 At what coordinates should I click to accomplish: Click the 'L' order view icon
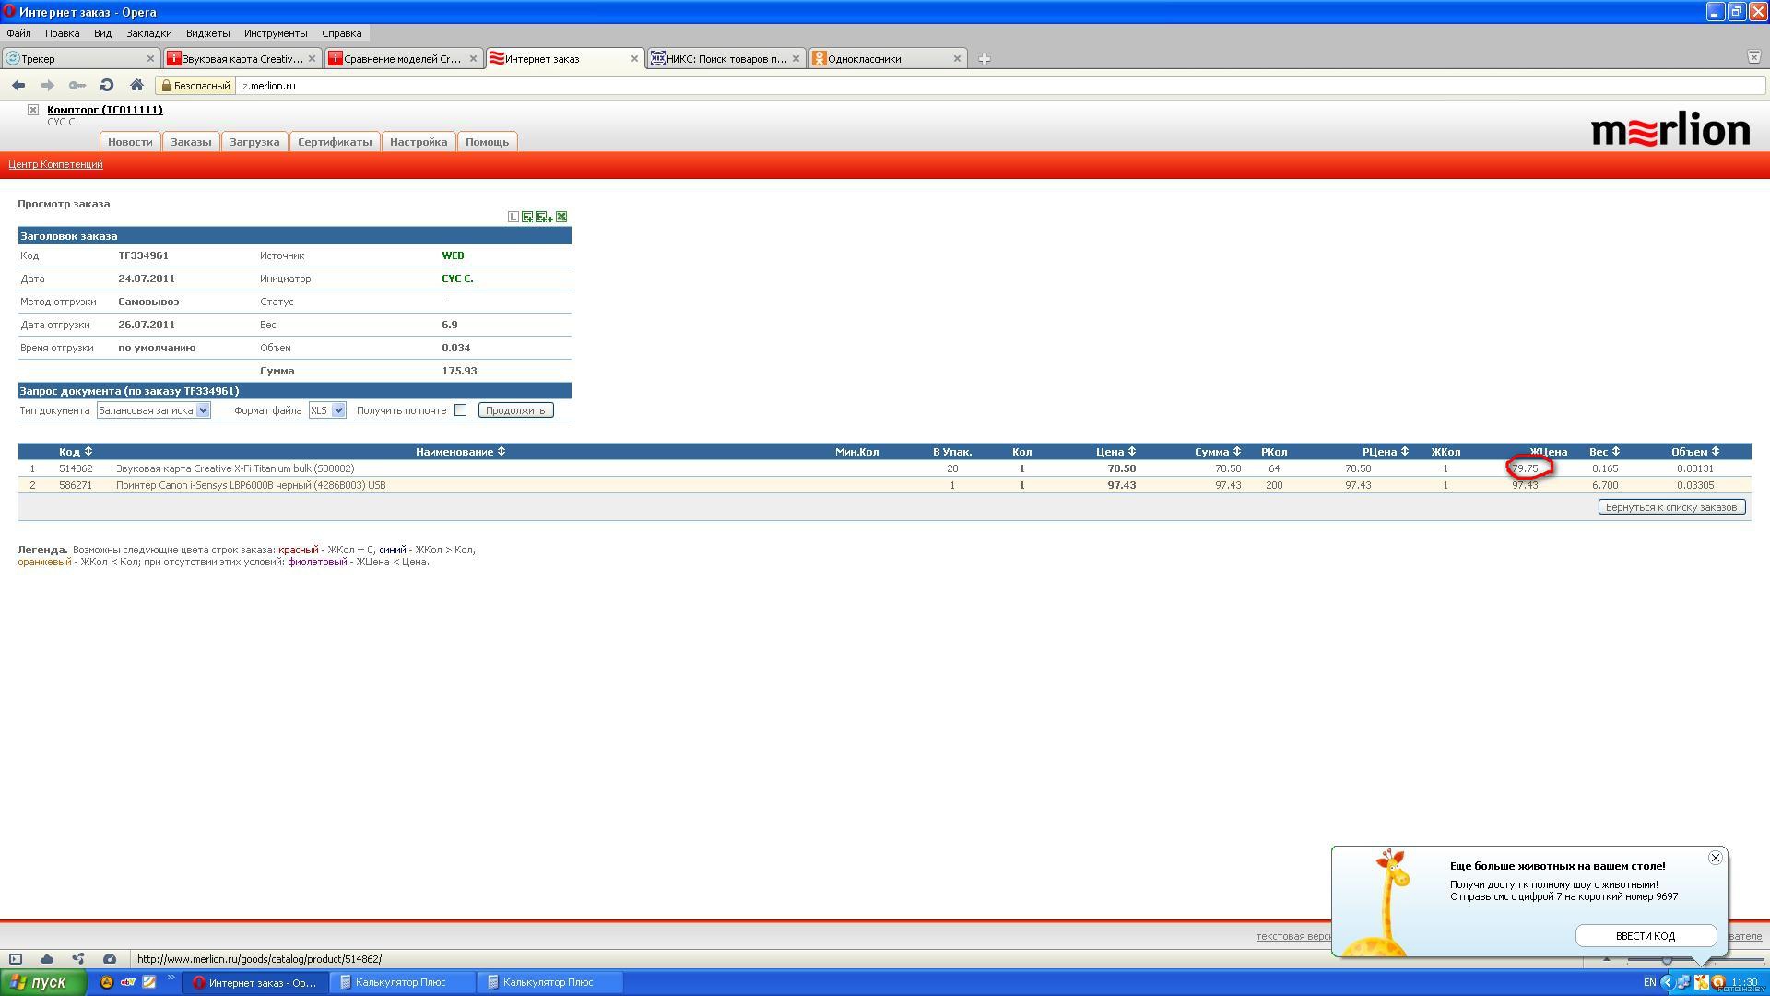coord(513,217)
